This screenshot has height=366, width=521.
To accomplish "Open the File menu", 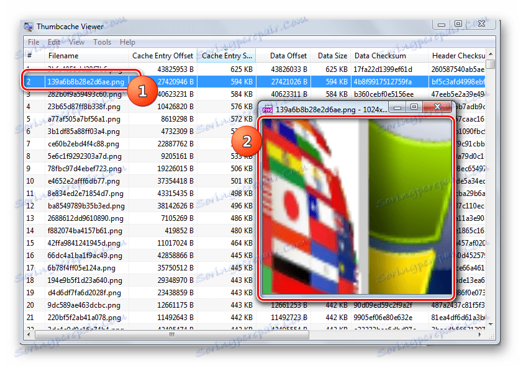I will pos(34,42).
